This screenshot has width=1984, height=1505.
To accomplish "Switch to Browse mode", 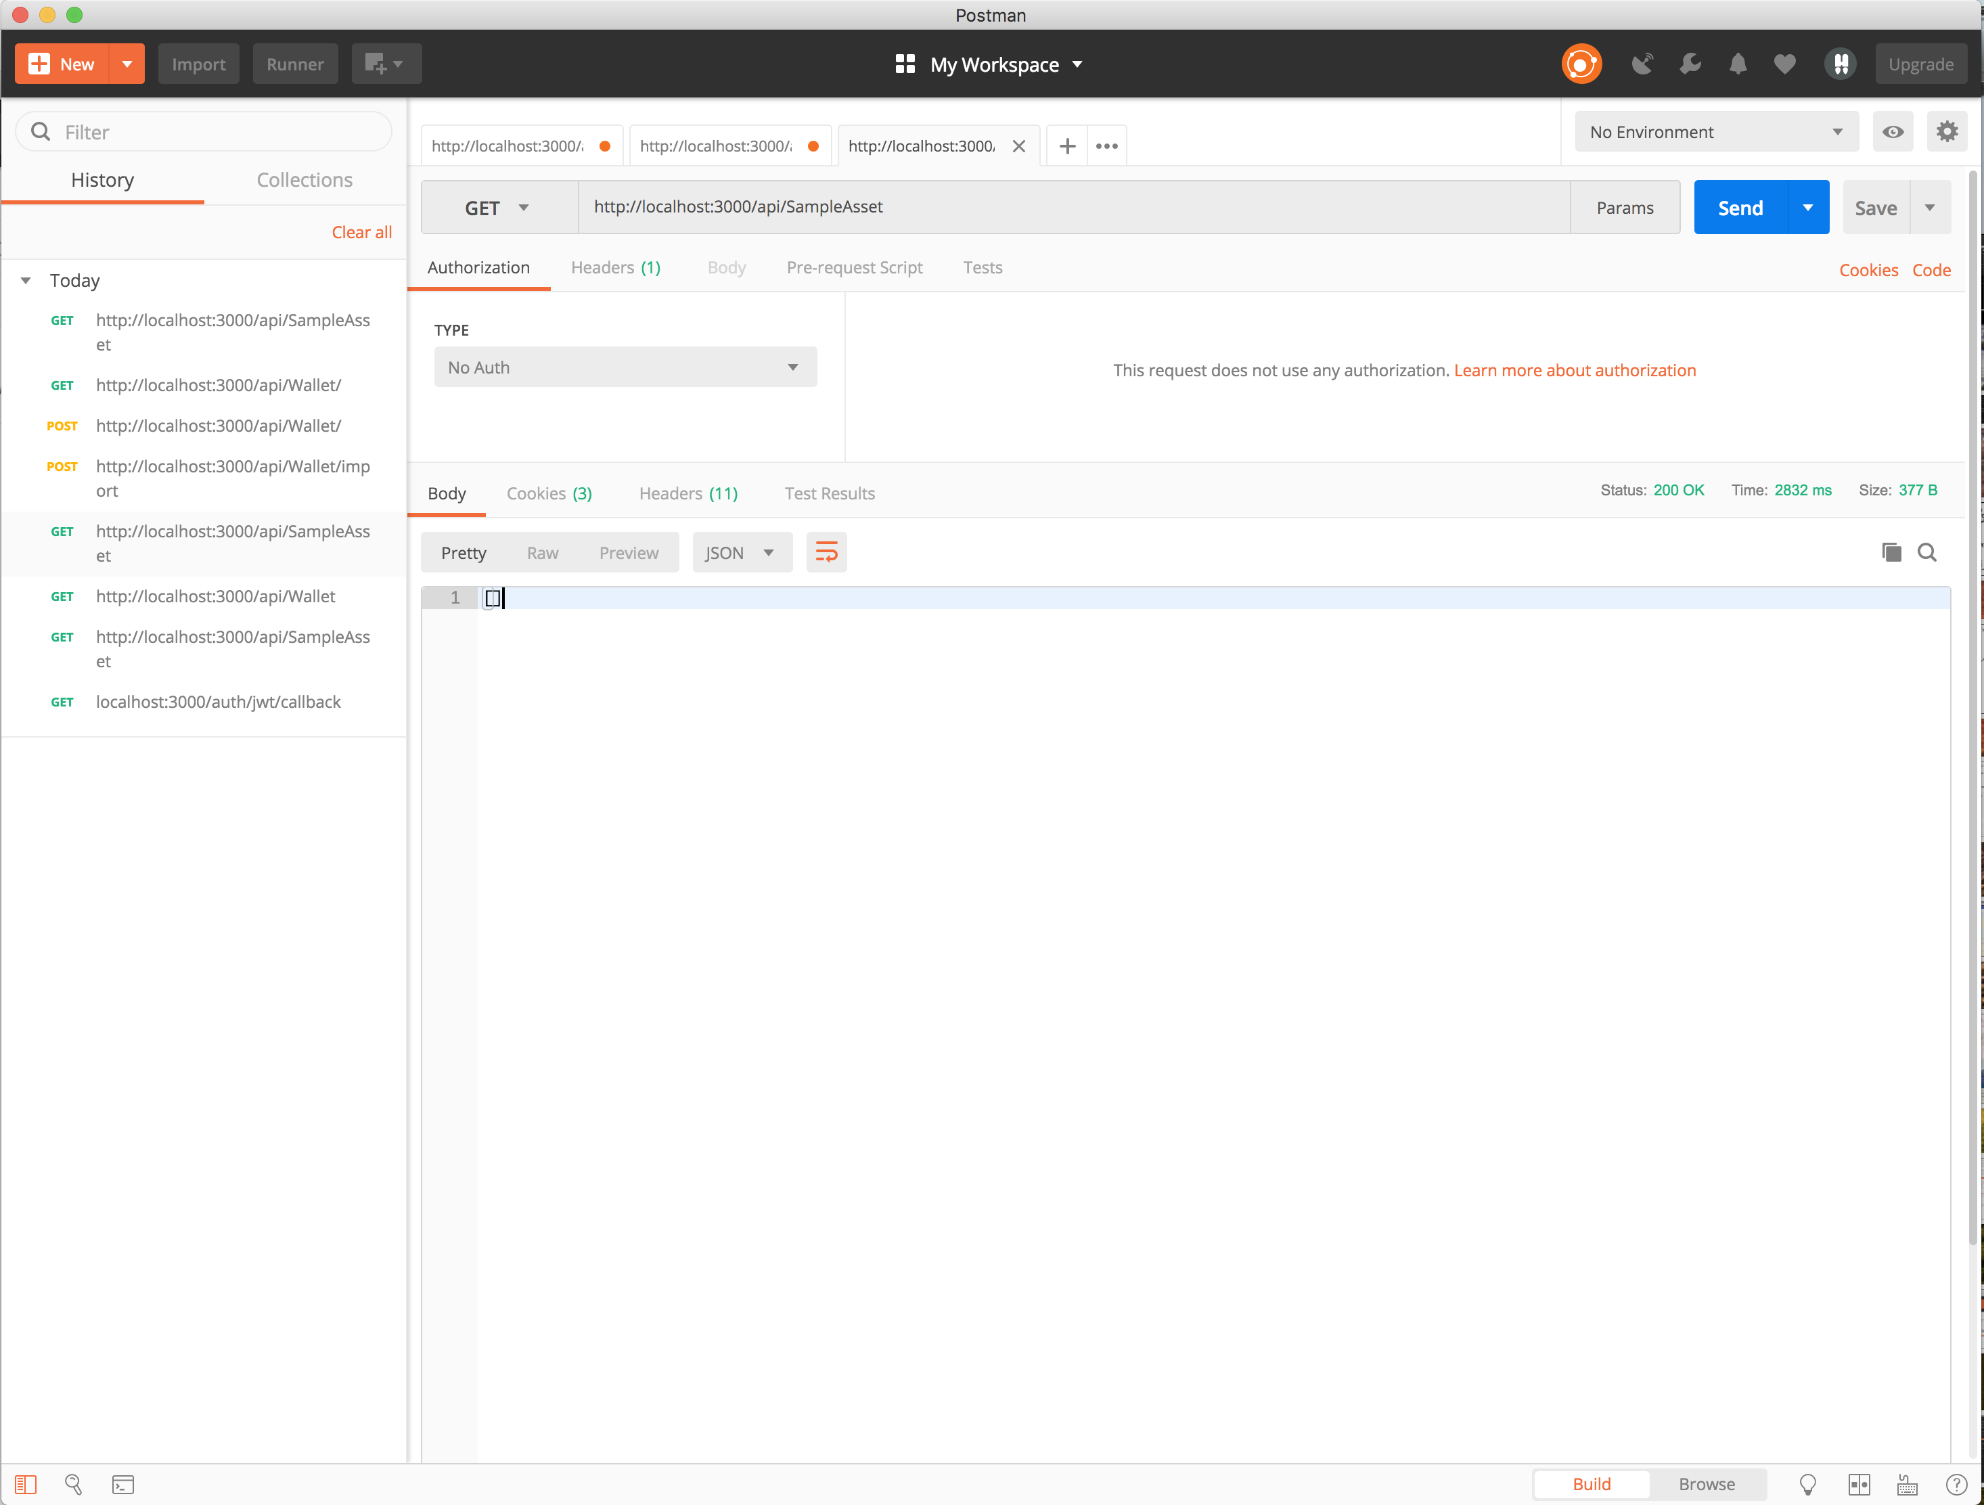I will 1707,1485.
